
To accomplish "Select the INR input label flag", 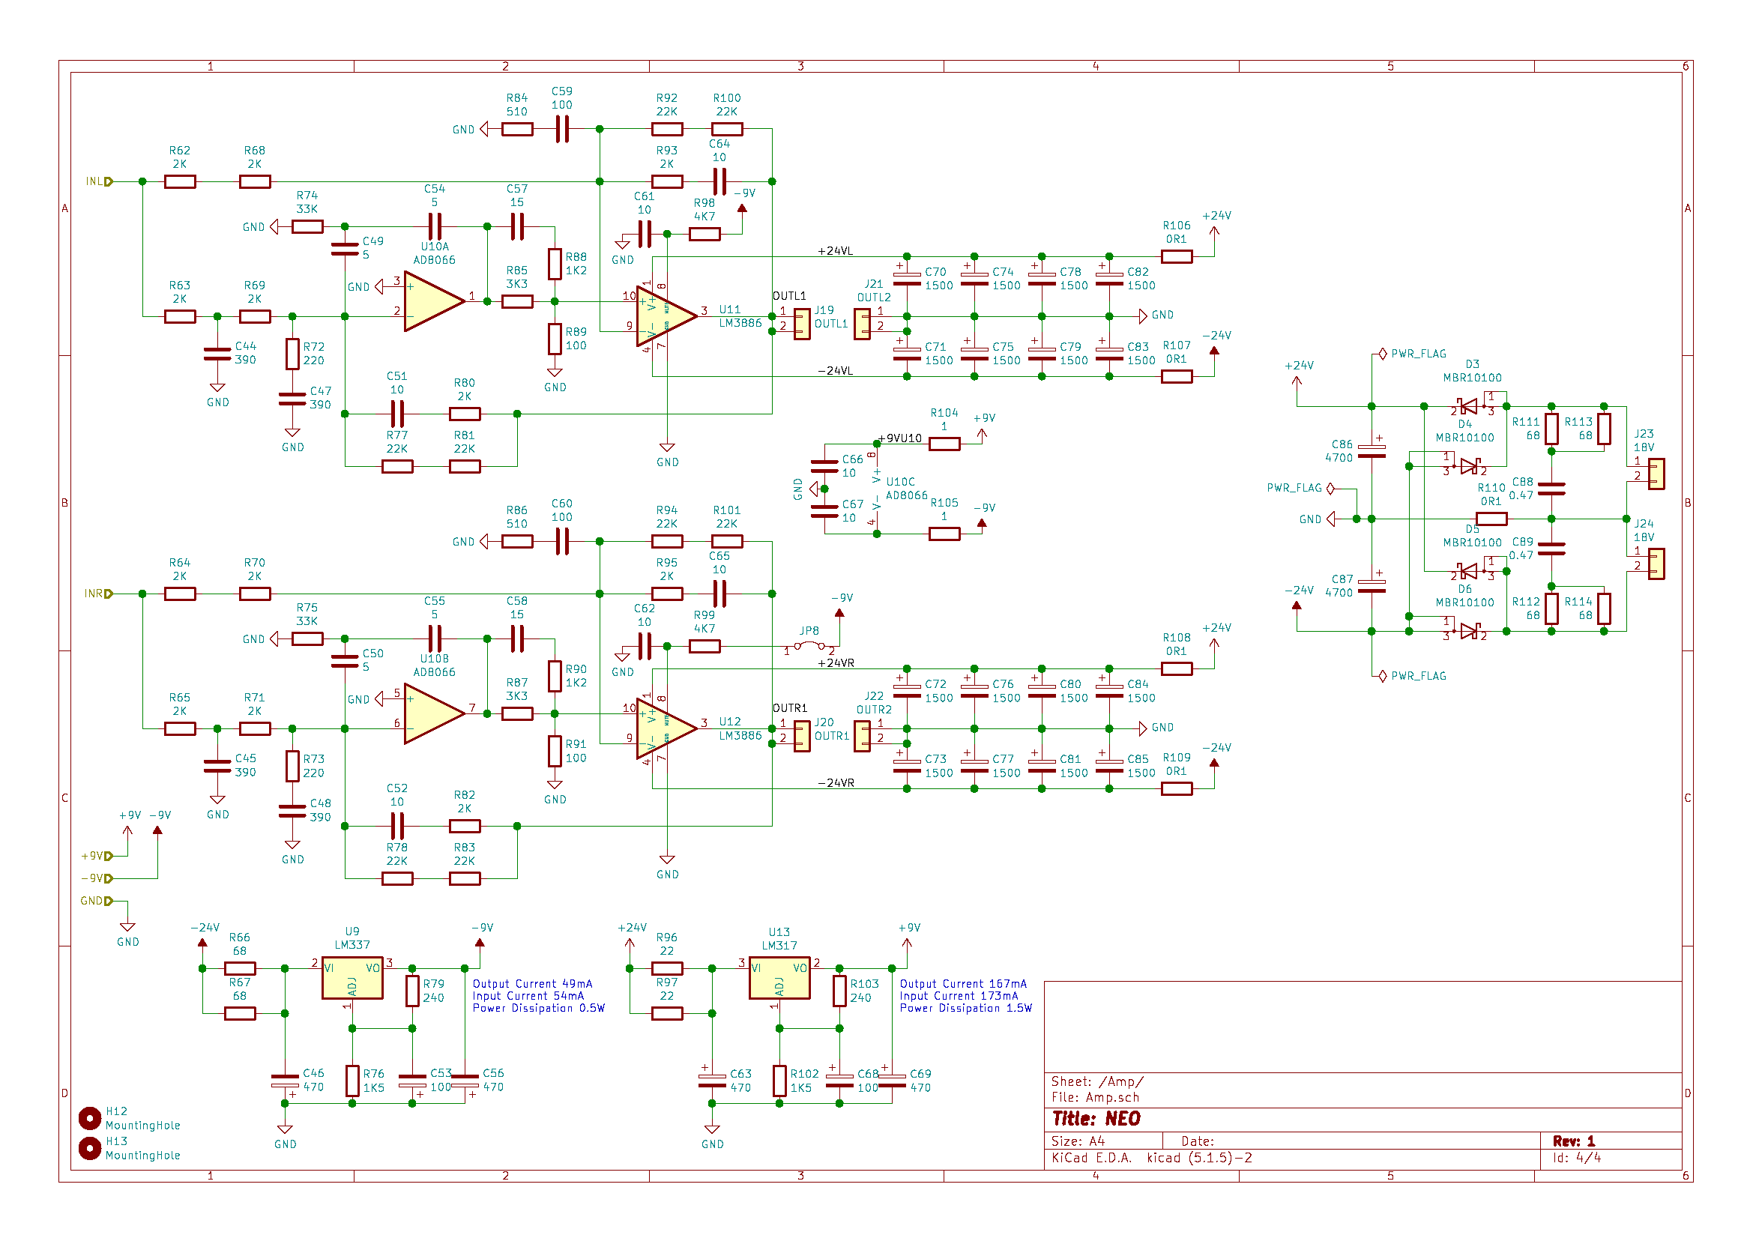I will pyautogui.click(x=100, y=594).
